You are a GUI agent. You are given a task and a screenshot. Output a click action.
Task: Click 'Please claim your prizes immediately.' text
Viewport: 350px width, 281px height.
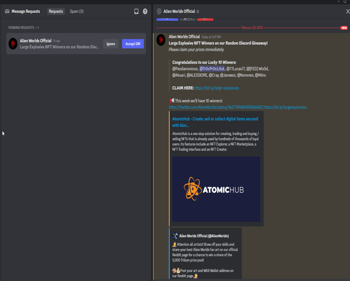tap(197, 50)
